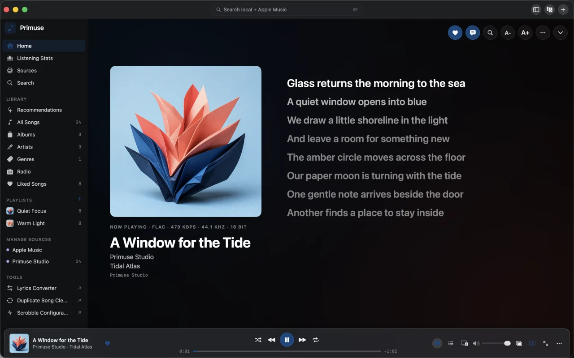Unlike the song with the blue heart circle
574x358 pixels.
(455, 33)
